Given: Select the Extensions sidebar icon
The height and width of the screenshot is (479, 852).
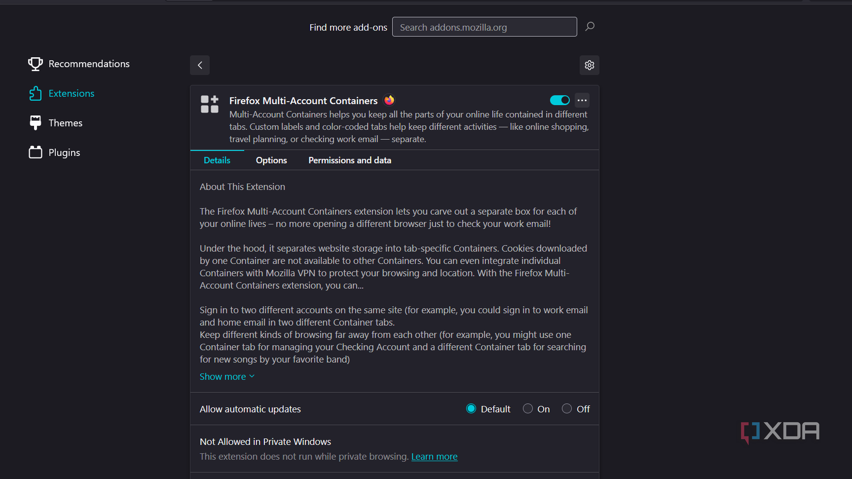Looking at the screenshot, I should (x=35, y=93).
